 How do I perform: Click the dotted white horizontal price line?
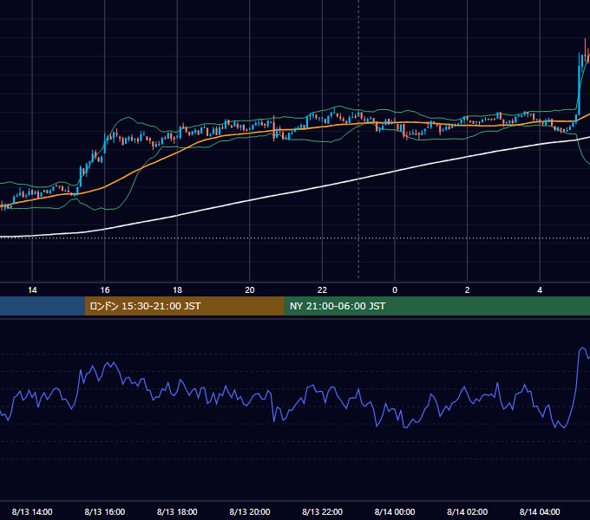point(295,237)
